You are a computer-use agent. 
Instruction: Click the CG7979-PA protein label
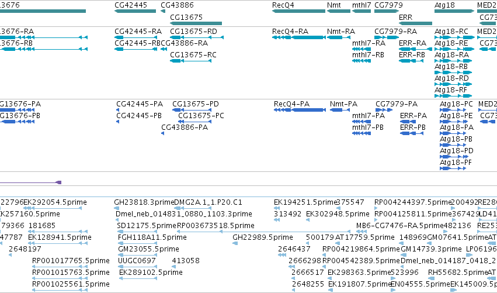click(x=397, y=104)
